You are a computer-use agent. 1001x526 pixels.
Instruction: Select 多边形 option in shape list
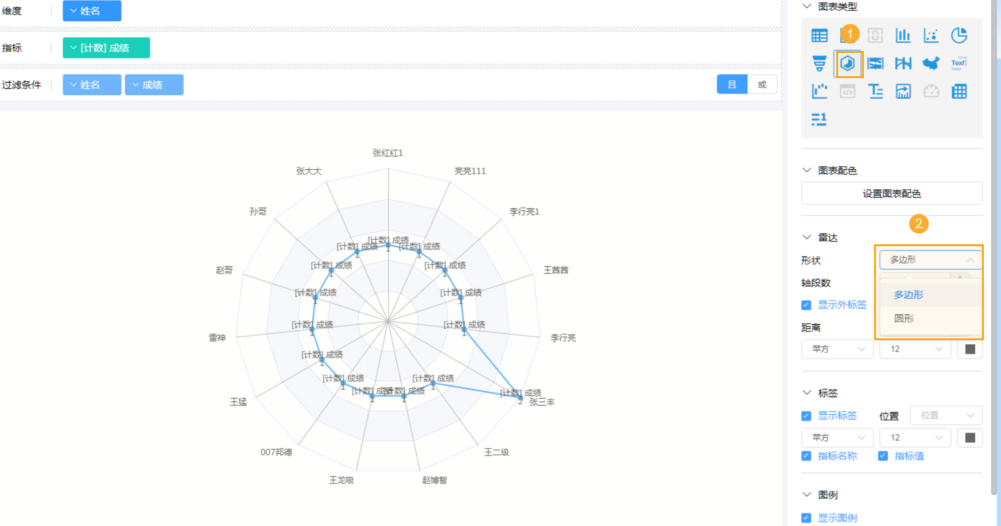pos(909,295)
